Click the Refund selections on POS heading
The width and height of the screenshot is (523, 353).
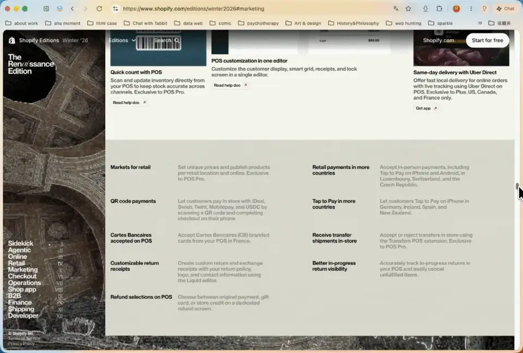141,297
